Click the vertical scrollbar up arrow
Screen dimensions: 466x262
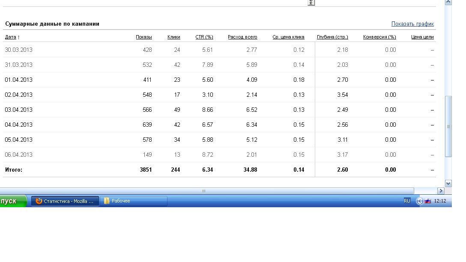(448, 2)
